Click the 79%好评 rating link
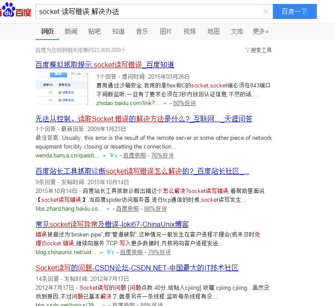 [160, 252]
